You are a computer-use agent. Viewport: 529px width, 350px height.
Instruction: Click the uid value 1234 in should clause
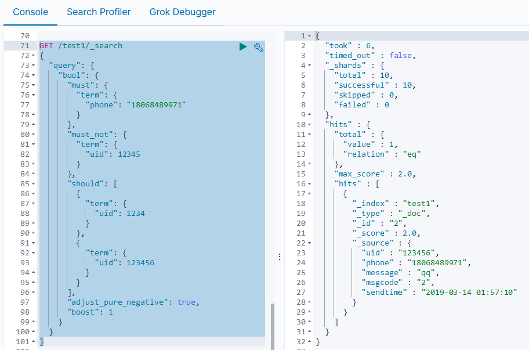136,213
